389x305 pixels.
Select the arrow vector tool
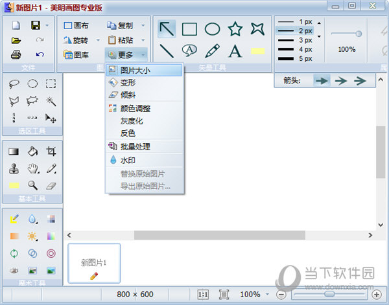click(167, 29)
